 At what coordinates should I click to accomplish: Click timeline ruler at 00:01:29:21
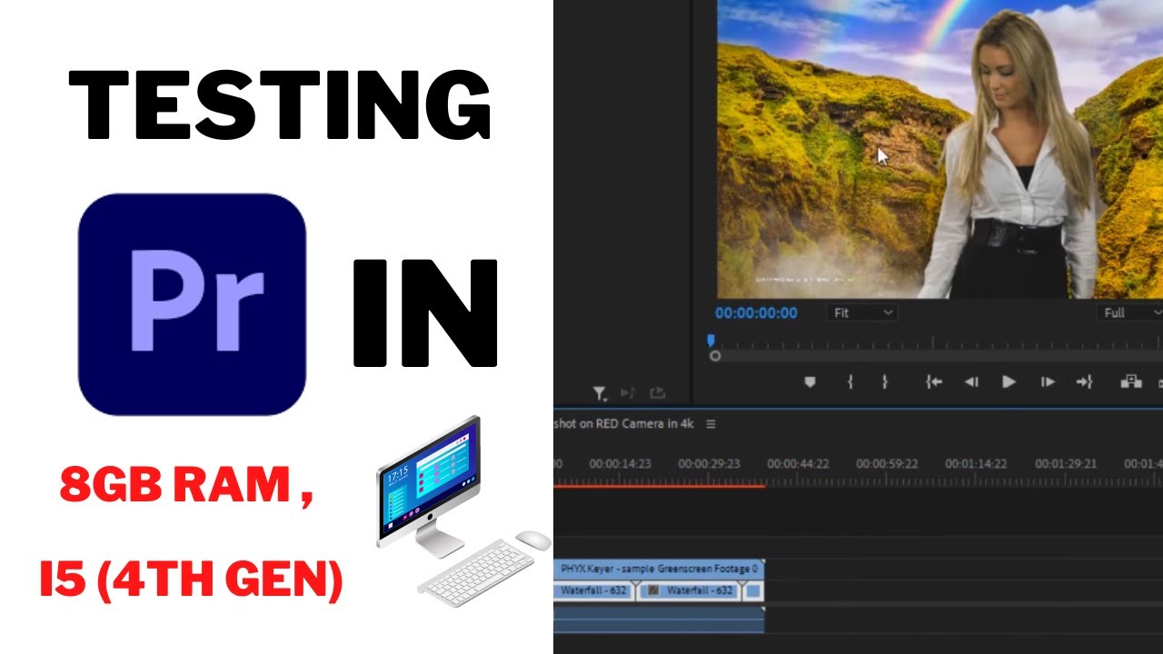click(1065, 464)
